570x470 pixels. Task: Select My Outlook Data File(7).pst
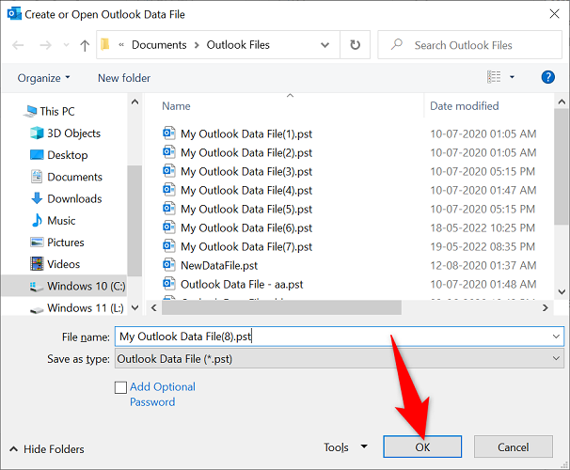[x=246, y=246]
